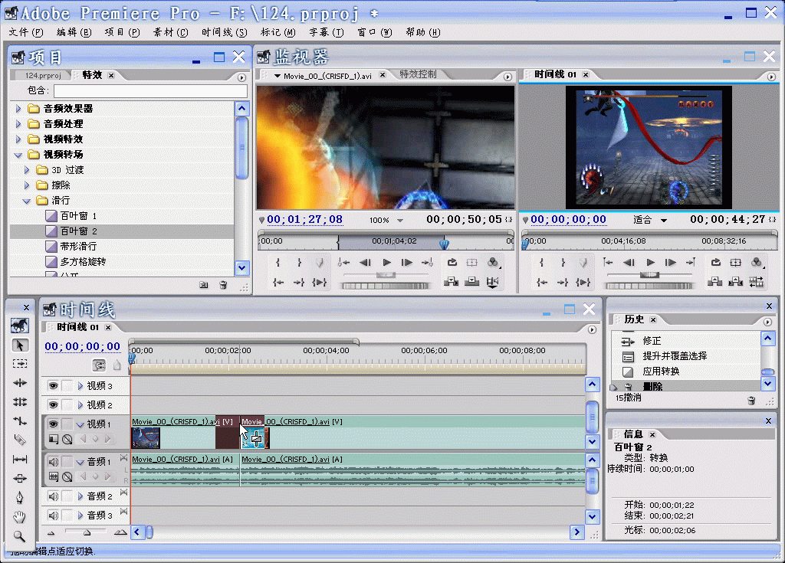Screen dimensions: 785x563
Task: Open the 字幕 menu
Action: coord(327,32)
